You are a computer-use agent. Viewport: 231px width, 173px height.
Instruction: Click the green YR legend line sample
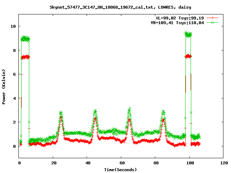coord(212,22)
